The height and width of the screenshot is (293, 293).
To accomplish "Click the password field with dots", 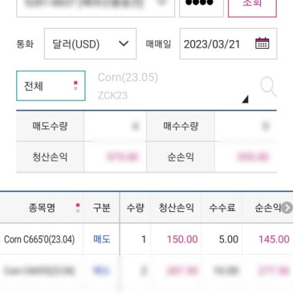I will coord(201,6).
